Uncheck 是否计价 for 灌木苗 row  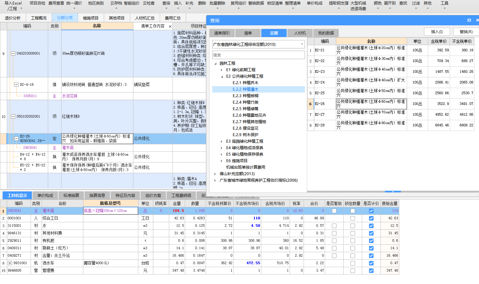click(x=371, y=211)
